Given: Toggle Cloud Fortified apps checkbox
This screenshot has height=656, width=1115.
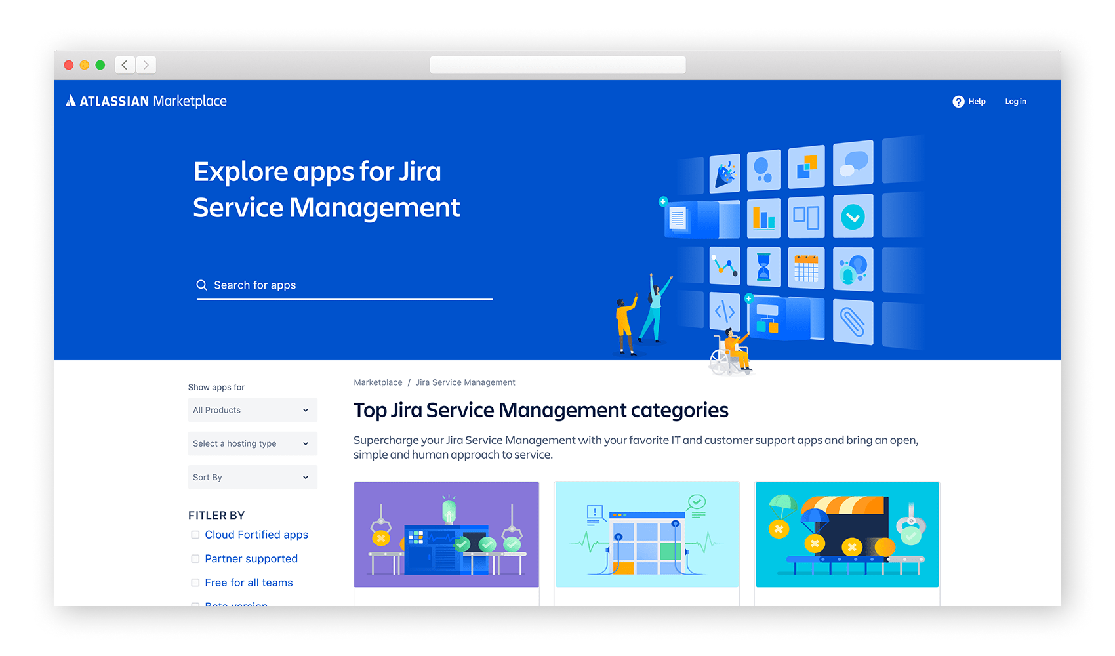Looking at the screenshot, I should (195, 535).
